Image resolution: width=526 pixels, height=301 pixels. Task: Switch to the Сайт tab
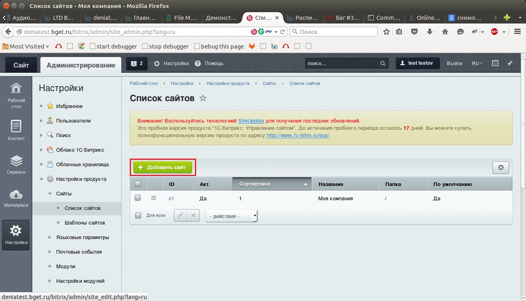point(21,65)
